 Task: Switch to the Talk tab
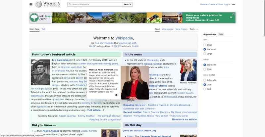tap(43, 29)
